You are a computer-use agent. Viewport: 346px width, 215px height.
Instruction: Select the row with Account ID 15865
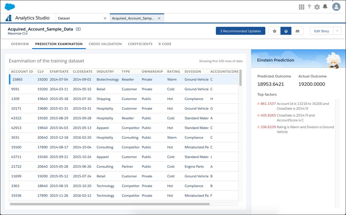[124, 79]
